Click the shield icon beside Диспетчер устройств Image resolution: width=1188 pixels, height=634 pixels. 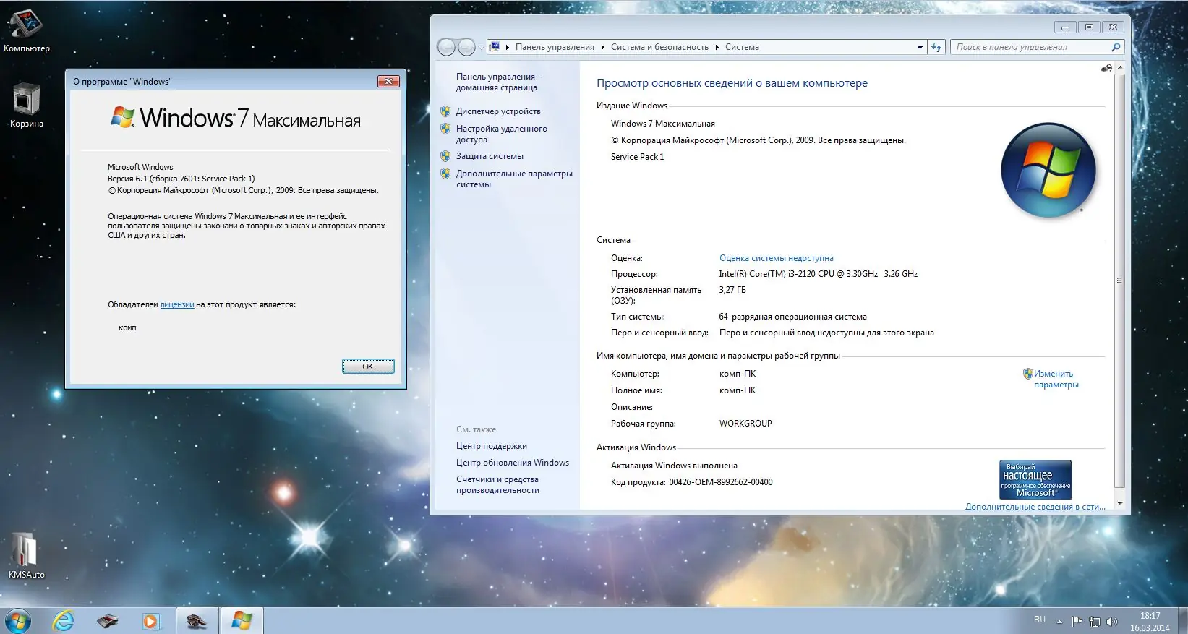[445, 111]
